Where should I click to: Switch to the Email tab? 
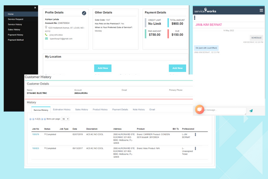(x=152, y=109)
